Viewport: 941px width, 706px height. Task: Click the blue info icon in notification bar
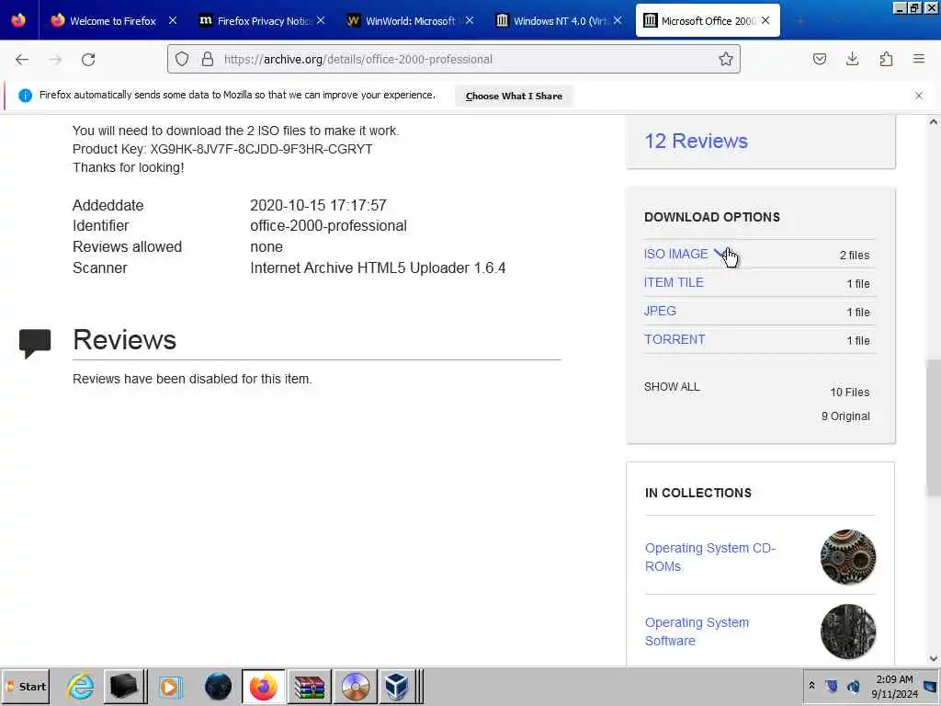25,96
